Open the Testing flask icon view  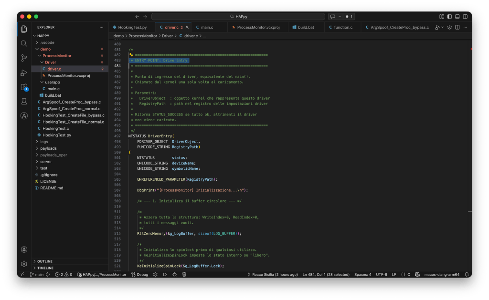coord(24,102)
